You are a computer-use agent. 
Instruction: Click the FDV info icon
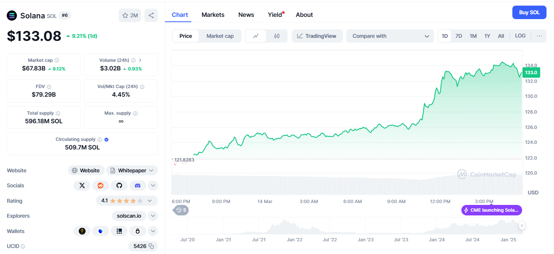point(49,87)
